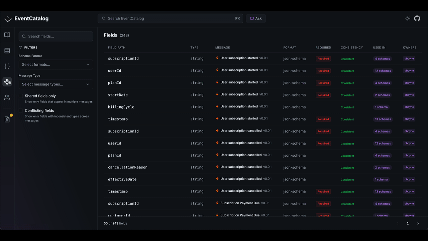
Task: Focus the Search EventCatalog input
Action: 170,18
